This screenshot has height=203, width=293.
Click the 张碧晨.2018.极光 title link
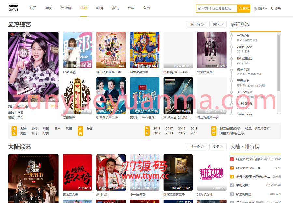tap(177, 72)
